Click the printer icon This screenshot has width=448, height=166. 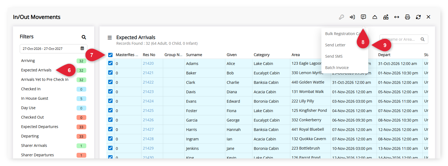click(x=407, y=17)
